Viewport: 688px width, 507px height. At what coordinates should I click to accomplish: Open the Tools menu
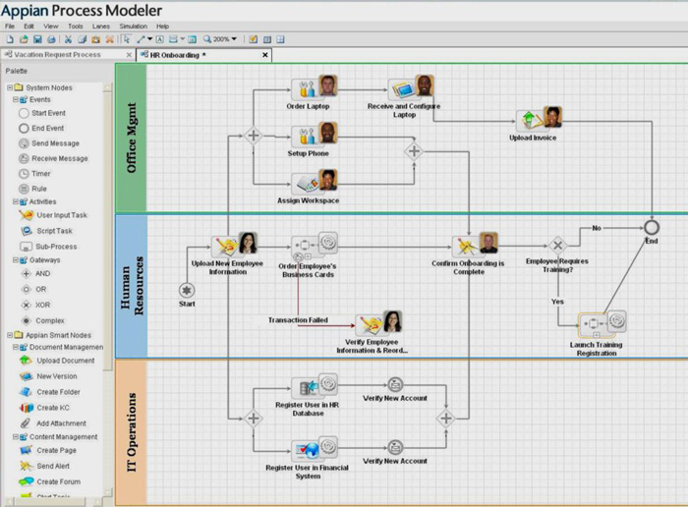point(76,27)
